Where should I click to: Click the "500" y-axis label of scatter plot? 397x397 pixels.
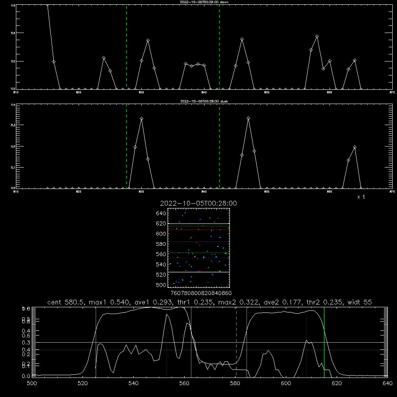(161, 285)
